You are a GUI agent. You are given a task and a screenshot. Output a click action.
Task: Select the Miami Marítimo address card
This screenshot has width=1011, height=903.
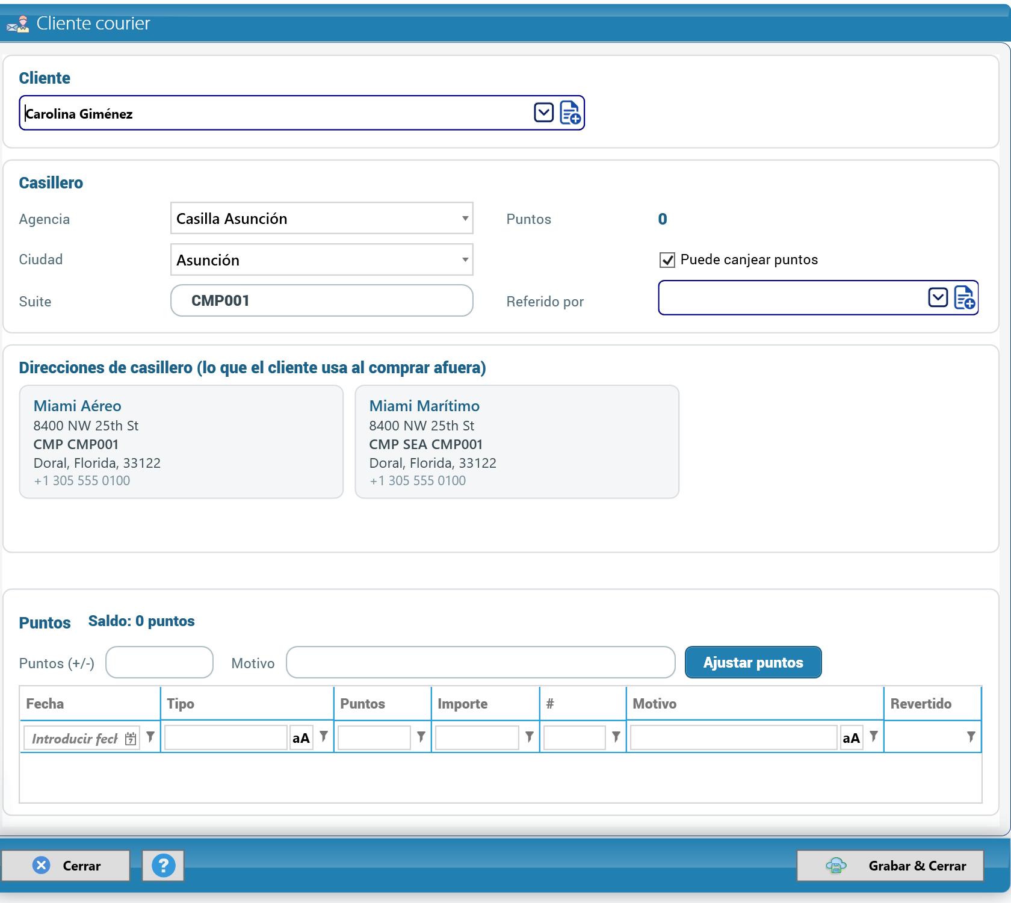(517, 442)
